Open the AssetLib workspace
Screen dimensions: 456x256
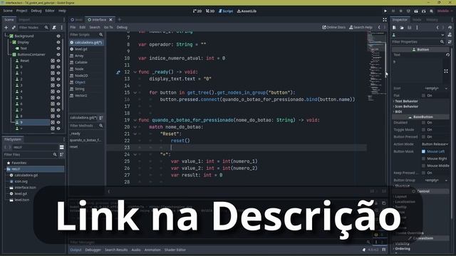tap(247, 11)
